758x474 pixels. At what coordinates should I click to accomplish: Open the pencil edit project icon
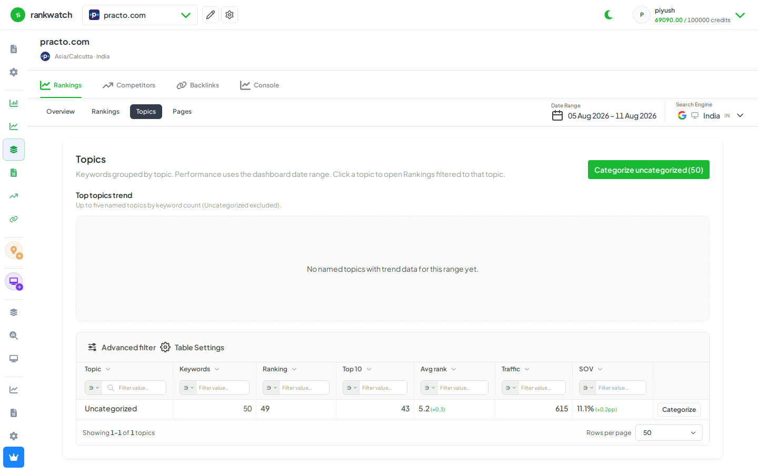[x=211, y=15]
